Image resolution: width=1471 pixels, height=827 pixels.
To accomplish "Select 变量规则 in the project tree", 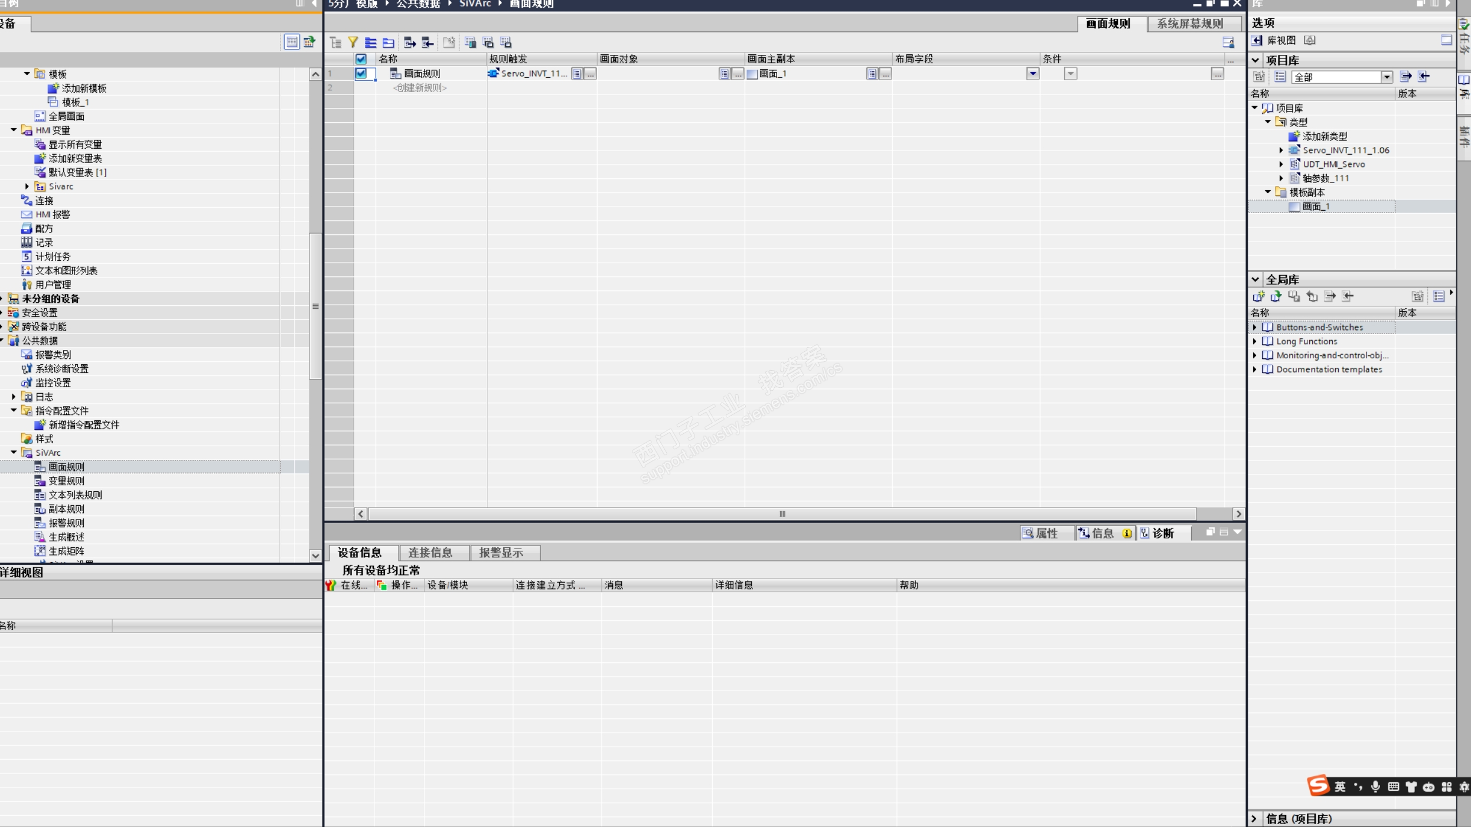I will (x=66, y=480).
